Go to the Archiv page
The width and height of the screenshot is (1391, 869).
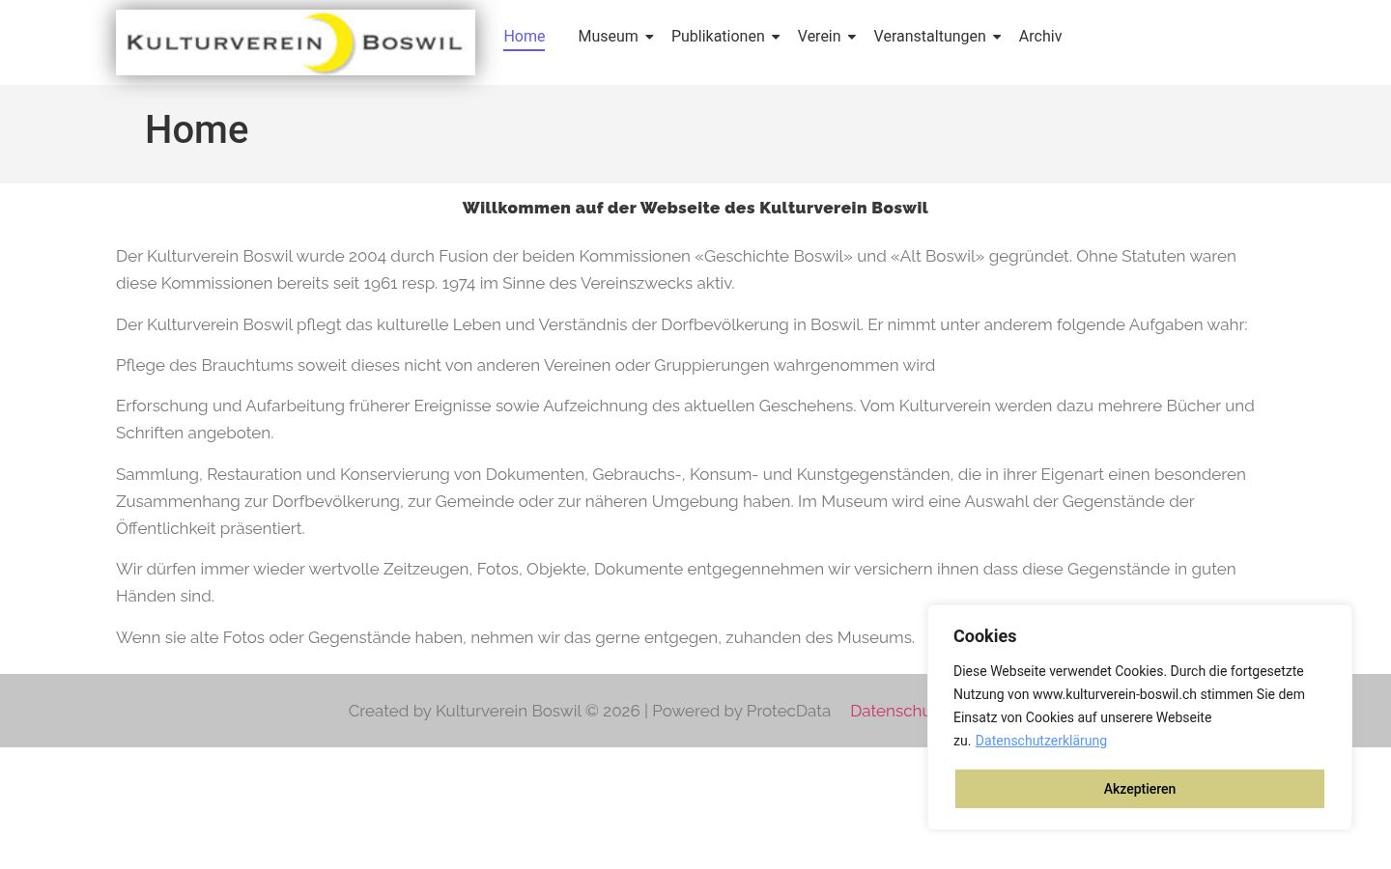[1040, 37]
